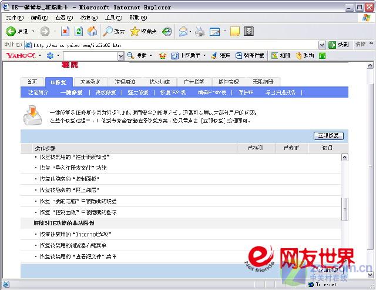The height and width of the screenshot is (290, 376).
Task: Open the 强力修复 sub-navigation link
Action: pyautogui.click(x=138, y=92)
